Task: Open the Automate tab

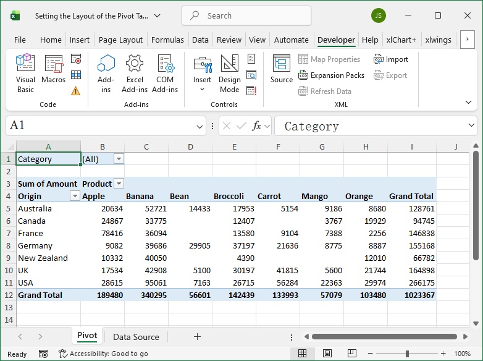Action: click(x=291, y=40)
